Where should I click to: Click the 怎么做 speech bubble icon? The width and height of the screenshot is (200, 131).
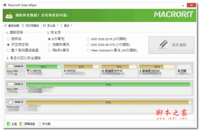pyautogui.click(x=44, y=26)
